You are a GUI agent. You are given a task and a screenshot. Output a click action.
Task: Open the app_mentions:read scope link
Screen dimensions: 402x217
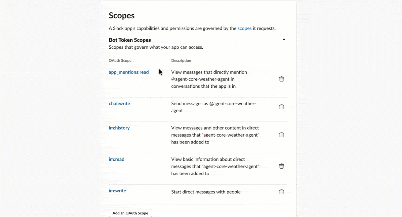pos(129,72)
